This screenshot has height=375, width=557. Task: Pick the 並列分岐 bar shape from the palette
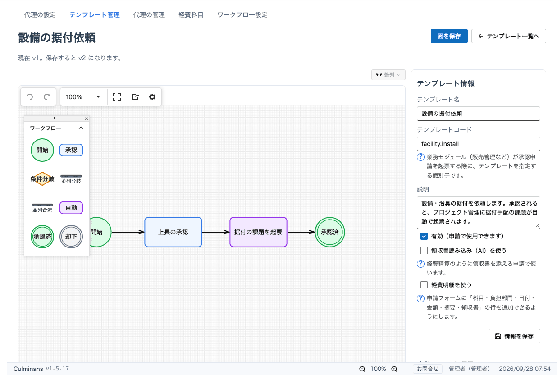[71, 179]
